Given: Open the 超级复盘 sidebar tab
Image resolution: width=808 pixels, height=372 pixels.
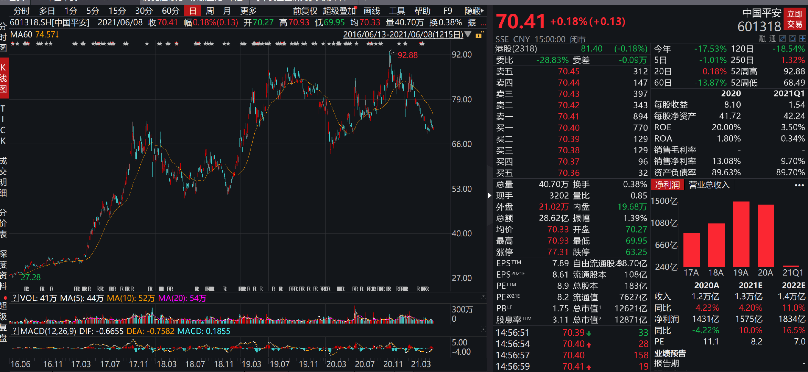Looking at the screenshot, I should pos(3,322).
